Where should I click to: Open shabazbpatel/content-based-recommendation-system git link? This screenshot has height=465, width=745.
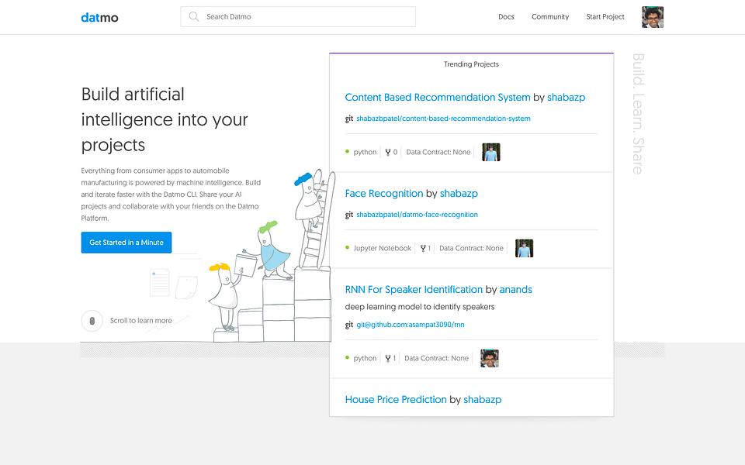[443, 119]
